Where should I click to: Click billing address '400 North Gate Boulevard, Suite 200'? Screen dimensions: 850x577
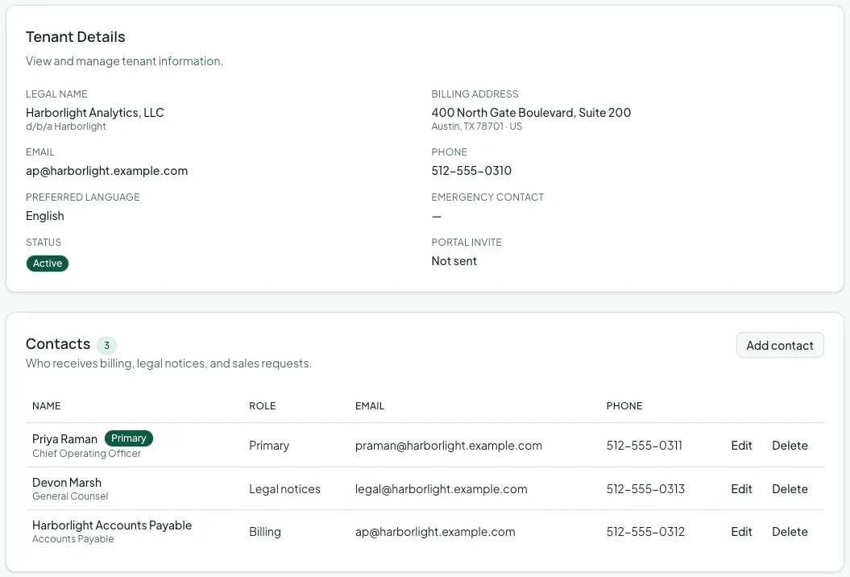(531, 113)
